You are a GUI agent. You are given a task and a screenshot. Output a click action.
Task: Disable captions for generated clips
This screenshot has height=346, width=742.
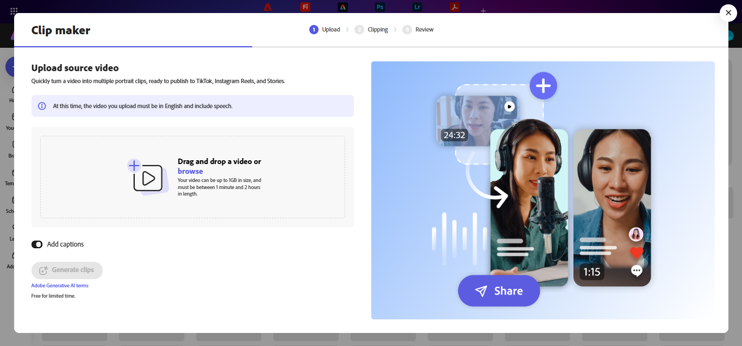point(37,244)
